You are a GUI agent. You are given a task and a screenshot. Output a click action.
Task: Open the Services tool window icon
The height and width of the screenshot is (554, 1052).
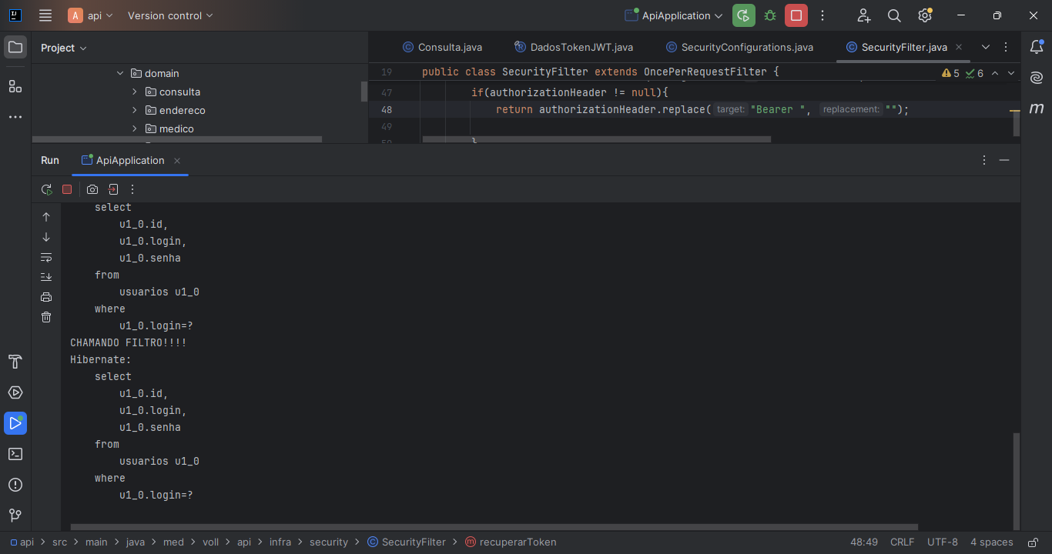15,392
